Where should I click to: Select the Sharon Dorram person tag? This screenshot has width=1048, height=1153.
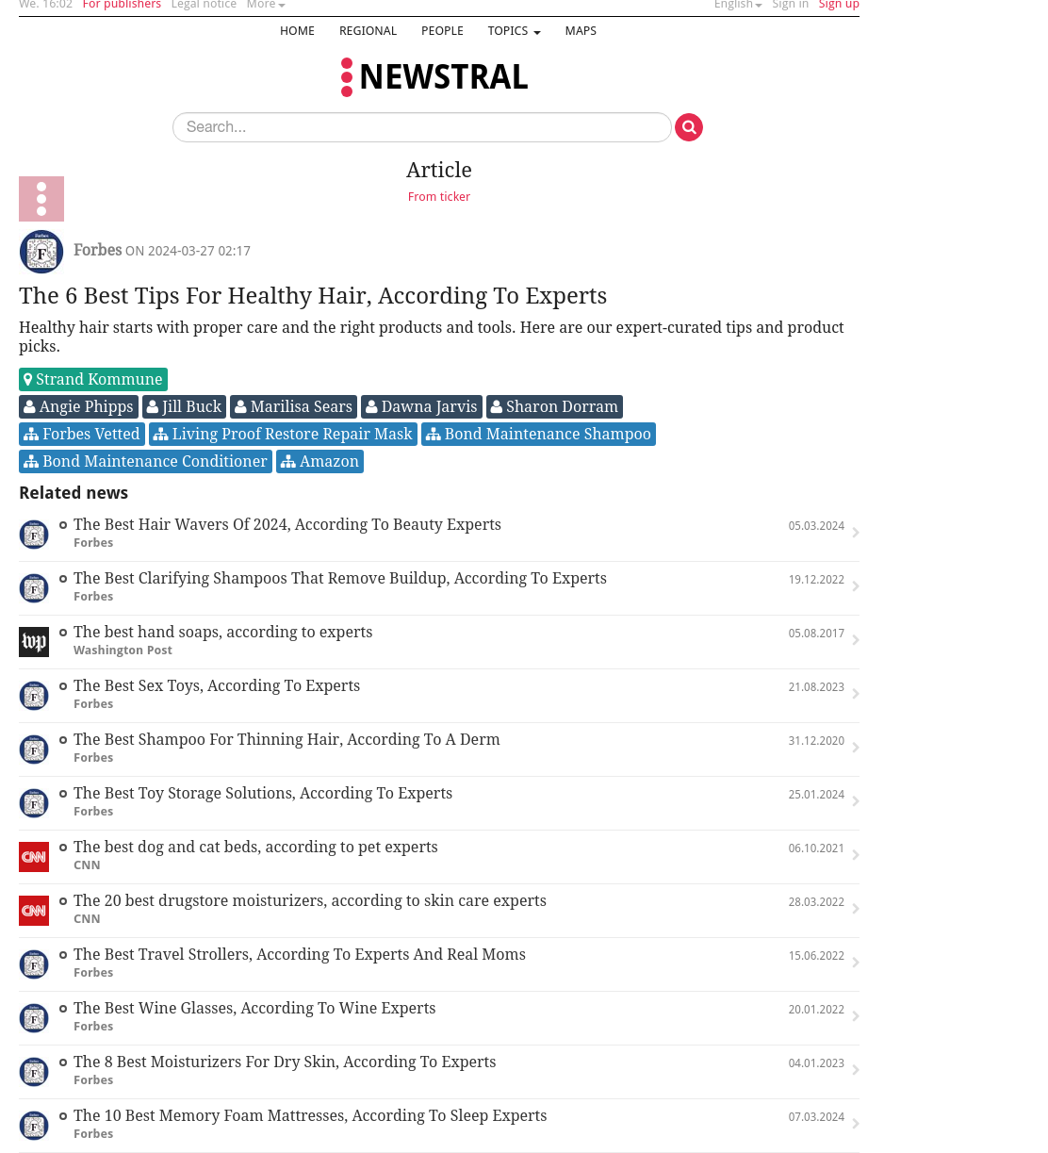click(x=554, y=406)
